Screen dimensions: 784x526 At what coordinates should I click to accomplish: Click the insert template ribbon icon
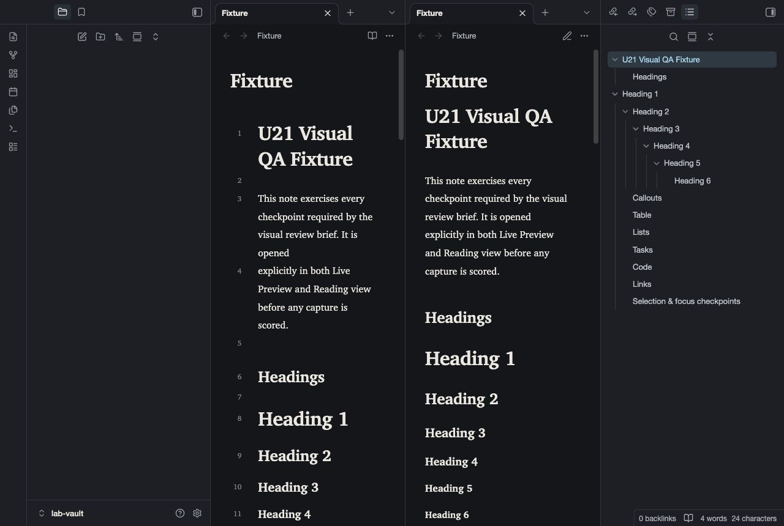(13, 110)
